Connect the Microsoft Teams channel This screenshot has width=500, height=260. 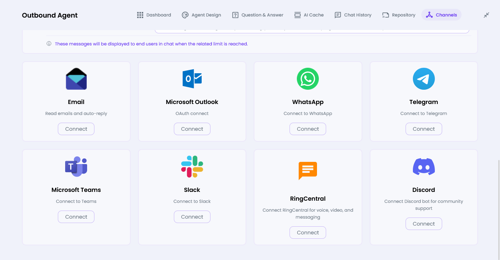(76, 217)
